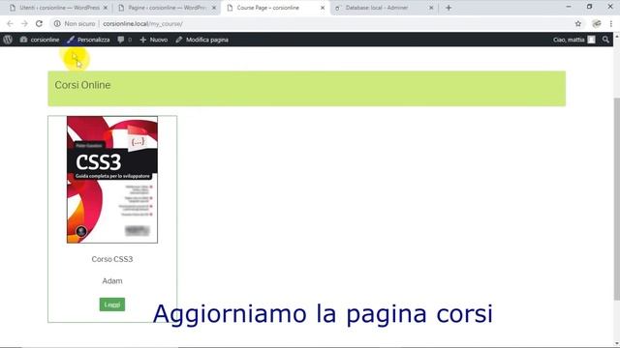This screenshot has width=620, height=348.
Task: Click the Corsi Online heading
Action: pos(82,85)
